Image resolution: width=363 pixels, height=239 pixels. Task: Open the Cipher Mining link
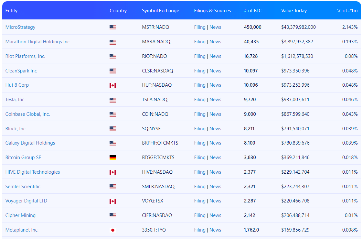click(x=20, y=215)
